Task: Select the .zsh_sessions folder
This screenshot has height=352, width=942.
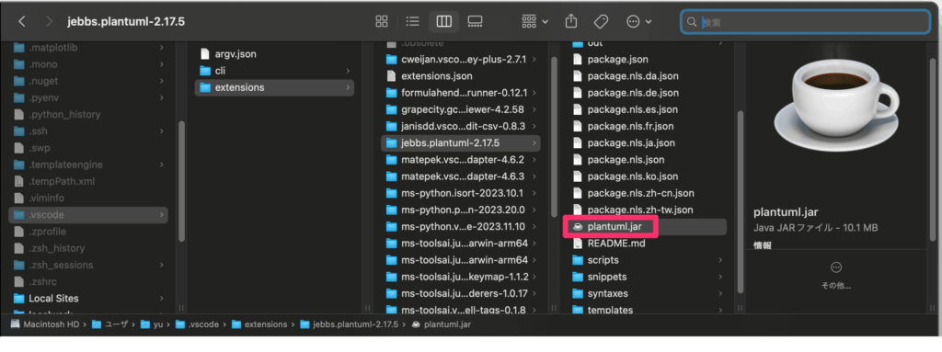Action: [88, 265]
